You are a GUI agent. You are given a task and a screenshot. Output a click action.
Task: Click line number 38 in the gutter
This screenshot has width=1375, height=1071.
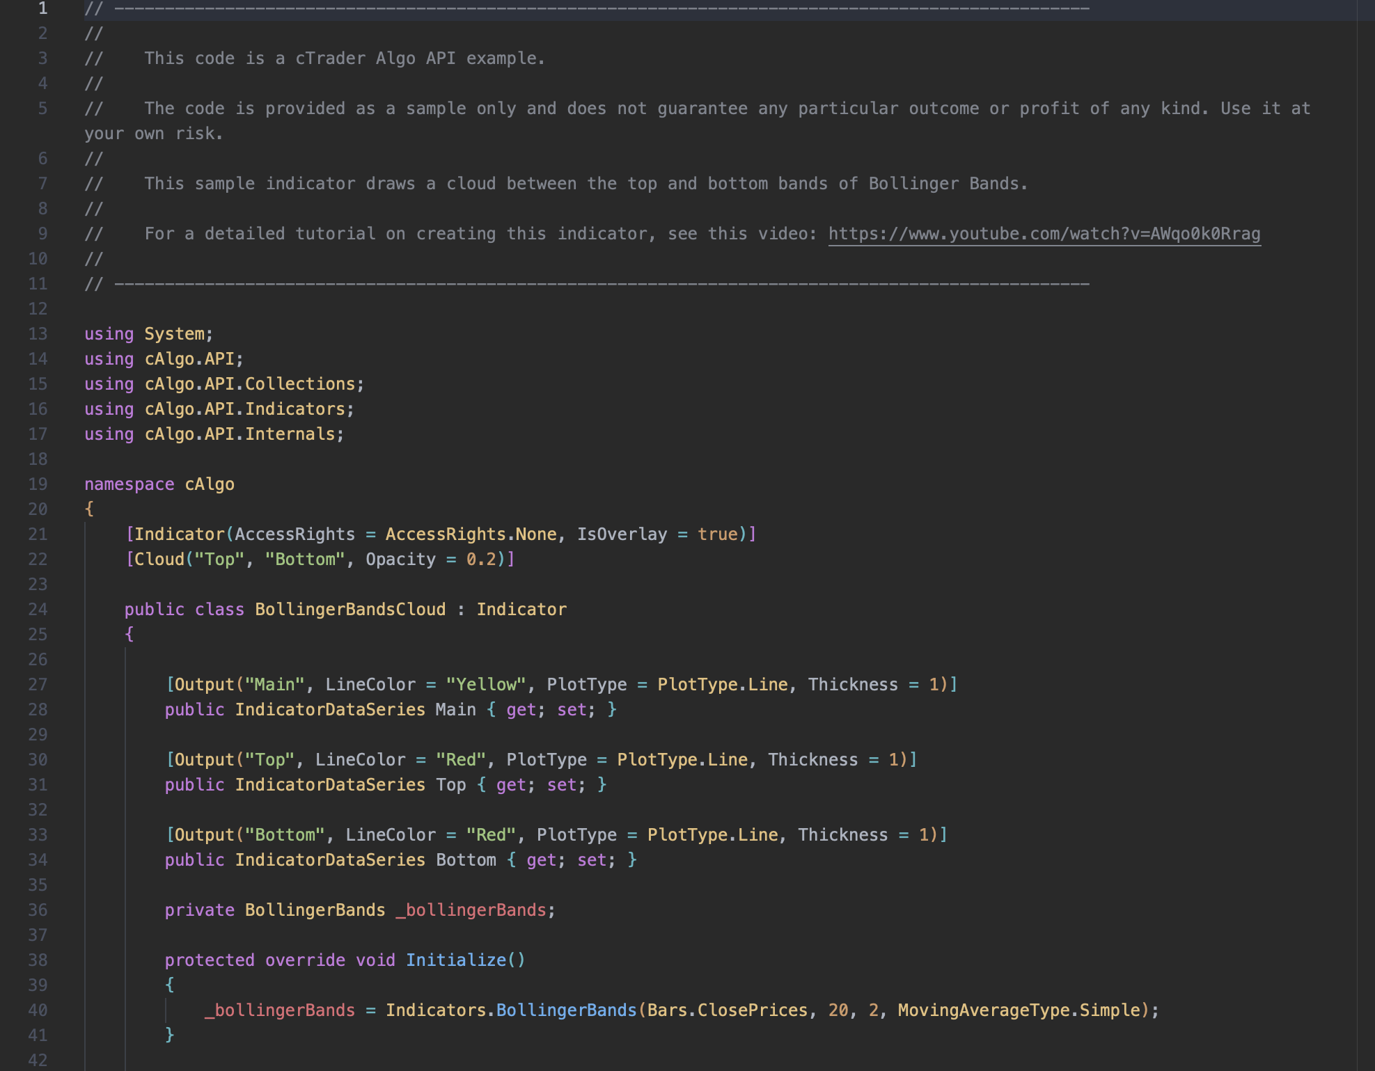click(38, 960)
